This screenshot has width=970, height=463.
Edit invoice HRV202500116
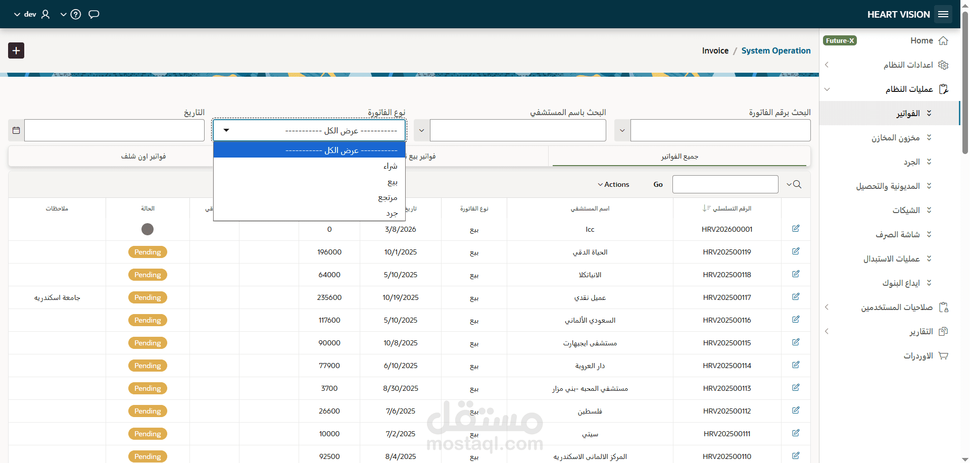(x=796, y=320)
